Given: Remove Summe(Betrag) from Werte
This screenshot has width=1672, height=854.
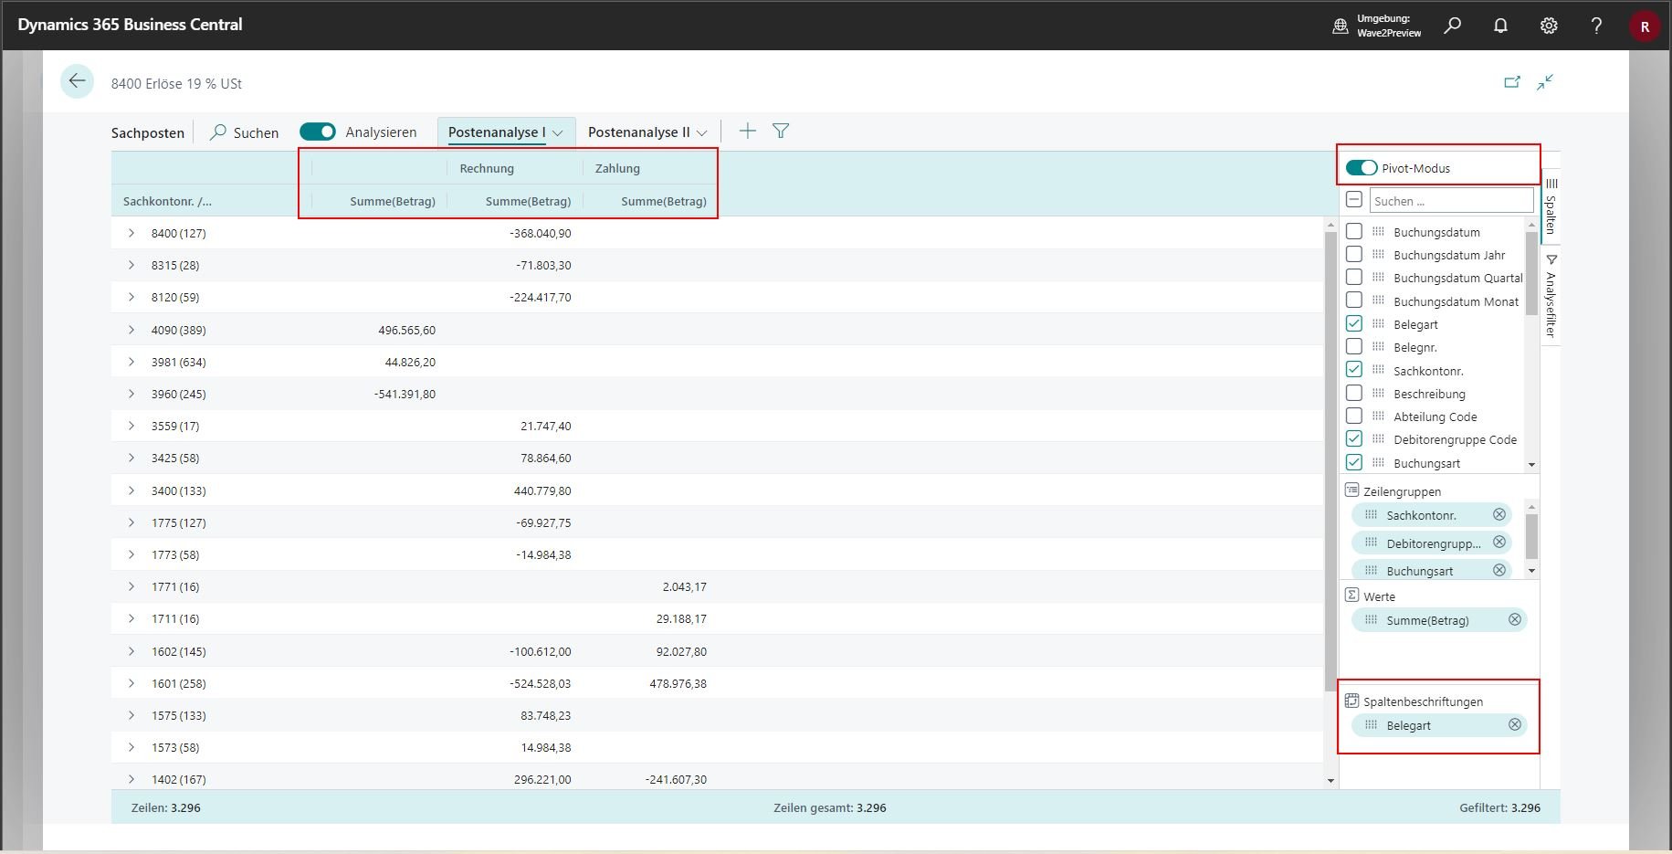Looking at the screenshot, I should (1514, 619).
